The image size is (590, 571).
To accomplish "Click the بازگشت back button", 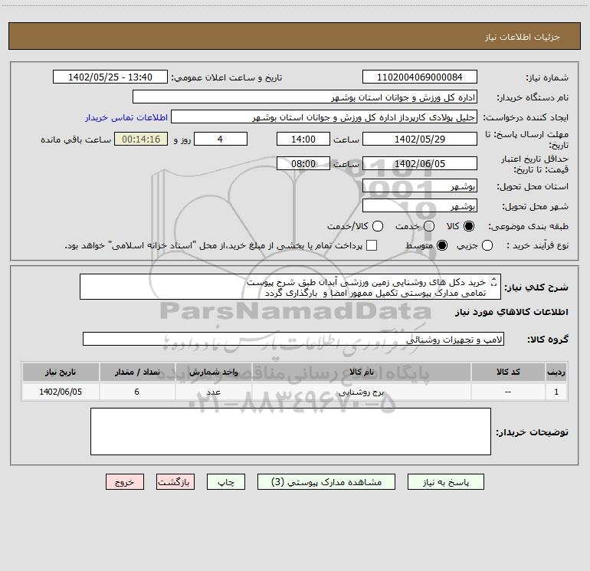I will pyautogui.click(x=175, y=482).
